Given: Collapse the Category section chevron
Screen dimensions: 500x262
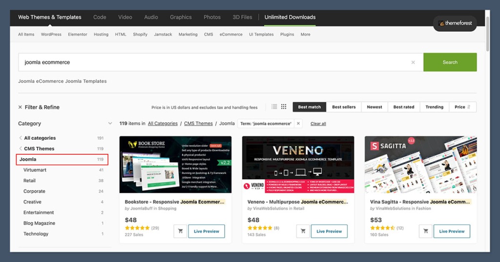Looking at the screenshot, I should click(110, 124).
